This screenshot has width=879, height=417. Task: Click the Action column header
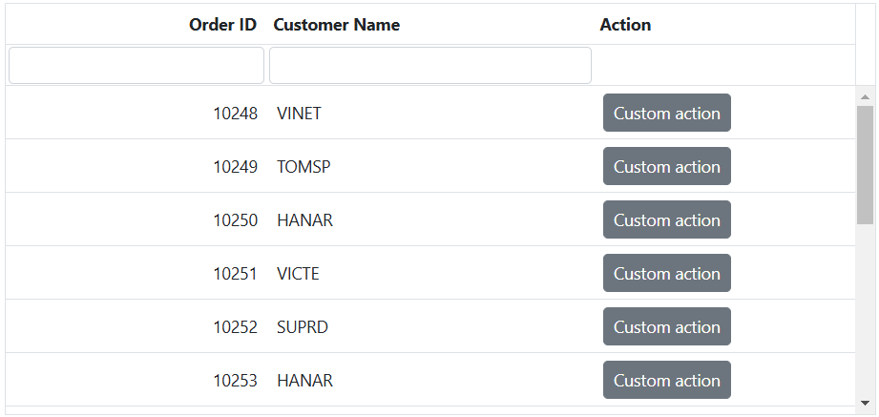(625, 25)
